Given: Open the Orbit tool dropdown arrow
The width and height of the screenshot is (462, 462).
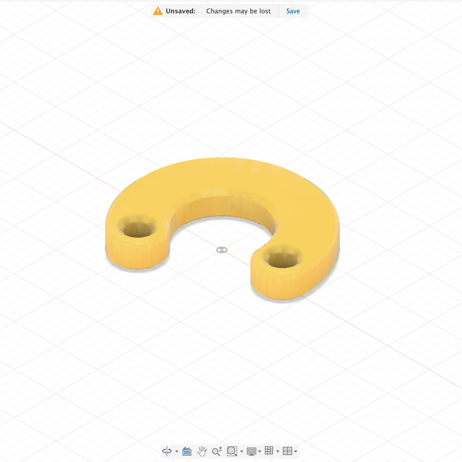Looking at the screenshot, I should click(177, 451).
